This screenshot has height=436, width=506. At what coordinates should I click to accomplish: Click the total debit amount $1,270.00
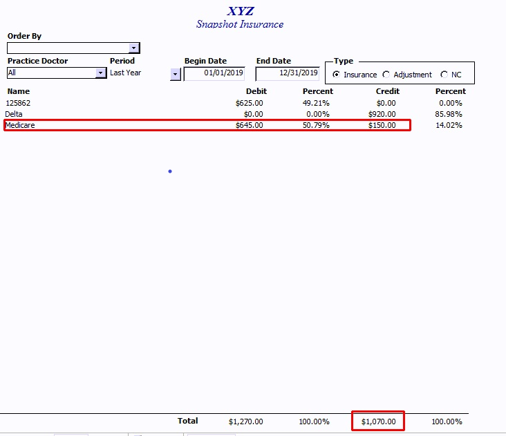[245, 421]
